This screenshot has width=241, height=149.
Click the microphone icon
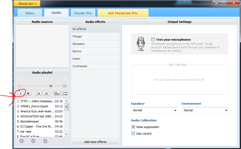(x=141, y=44)
